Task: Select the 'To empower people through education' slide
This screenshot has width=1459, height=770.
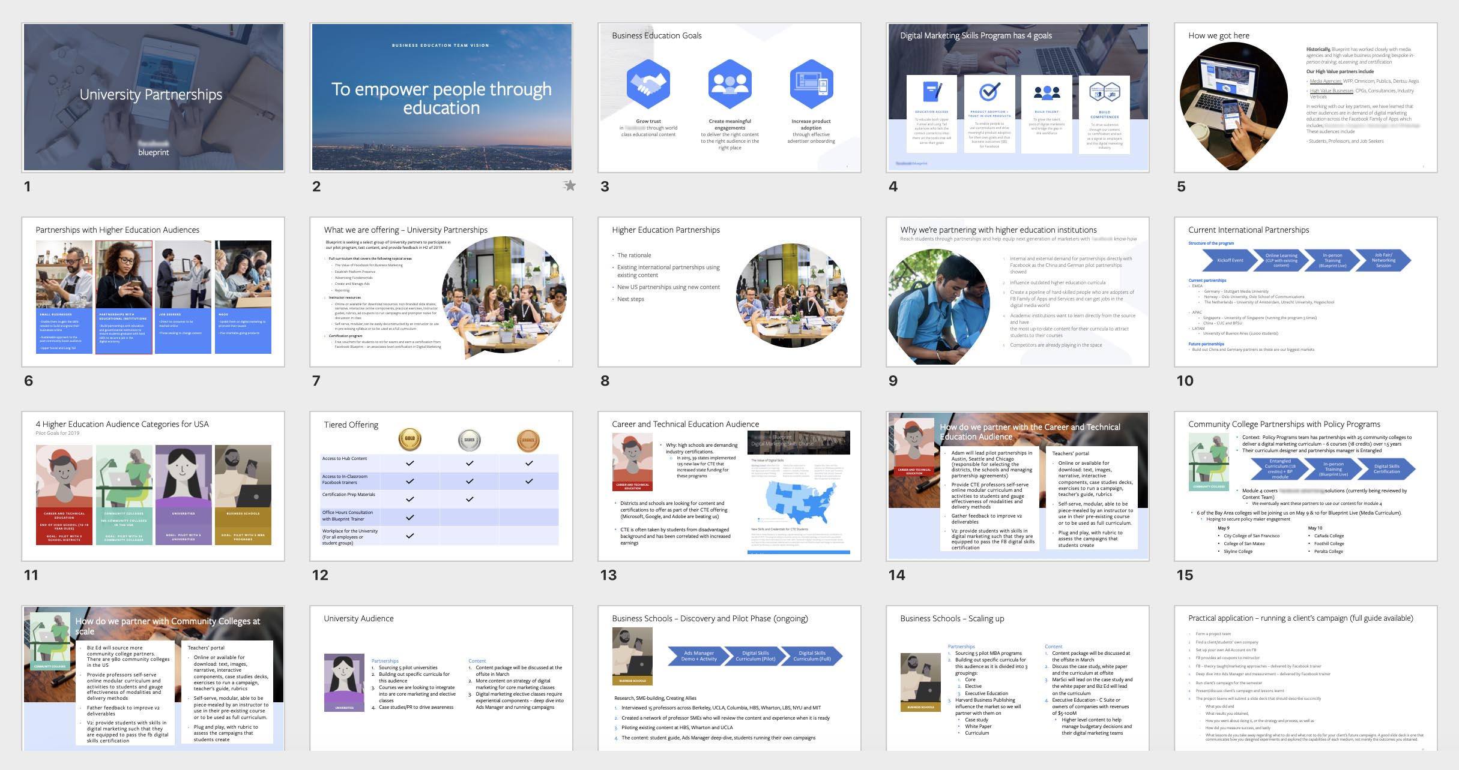Action: [x=441, y=97]
